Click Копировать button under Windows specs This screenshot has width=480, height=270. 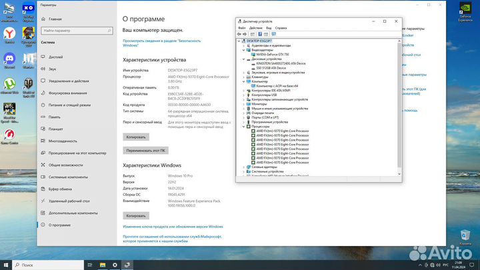tap(136, 216)
